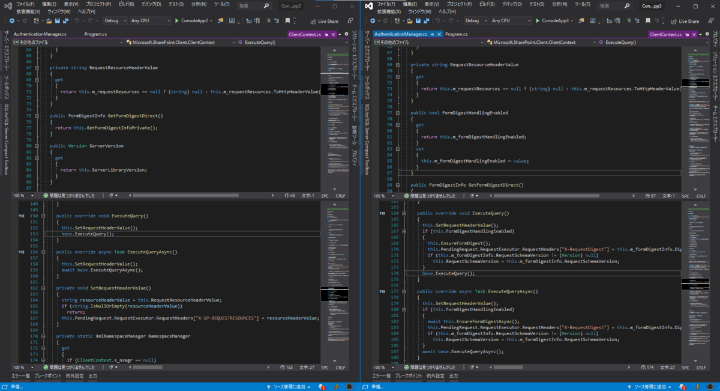Open デバッグ(D) menu in left window
The image size is (720, 391).
[151, 5]
